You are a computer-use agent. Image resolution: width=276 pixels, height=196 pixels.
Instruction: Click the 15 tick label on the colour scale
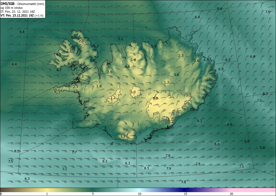pyautogui.click(x=185, y=194)
